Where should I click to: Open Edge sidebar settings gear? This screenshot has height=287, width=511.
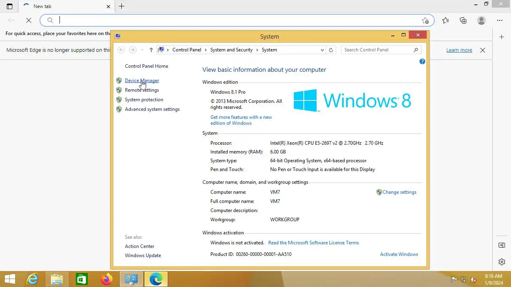coord(502,262)
